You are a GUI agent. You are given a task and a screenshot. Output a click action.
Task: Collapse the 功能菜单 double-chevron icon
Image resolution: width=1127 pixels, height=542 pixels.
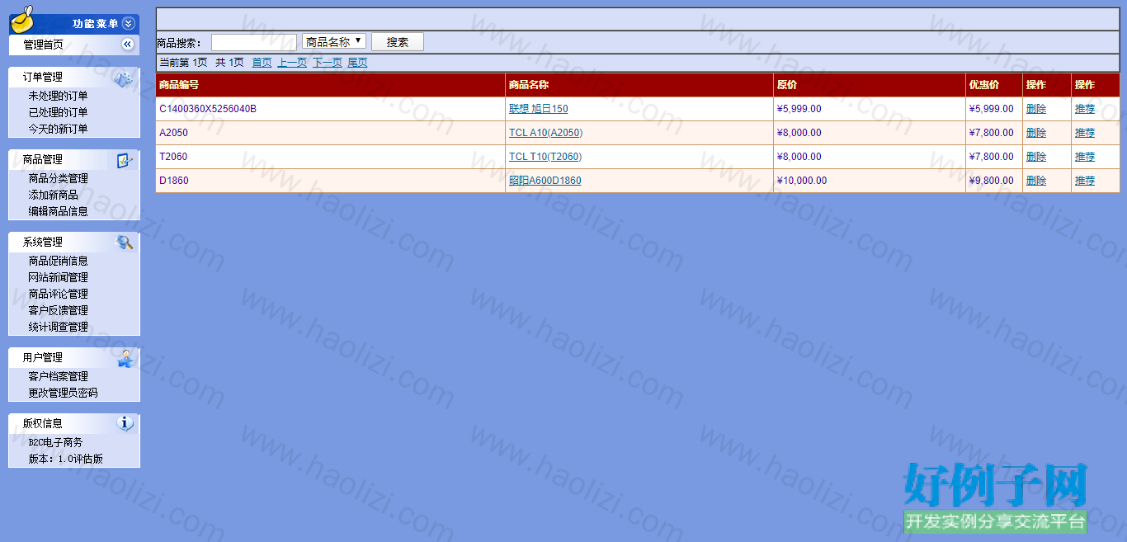[x=128, y=24]
